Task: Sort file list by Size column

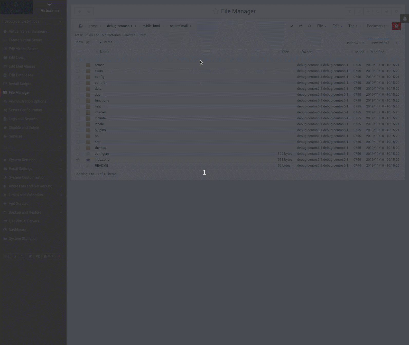Action: click(x=285, y=52)
